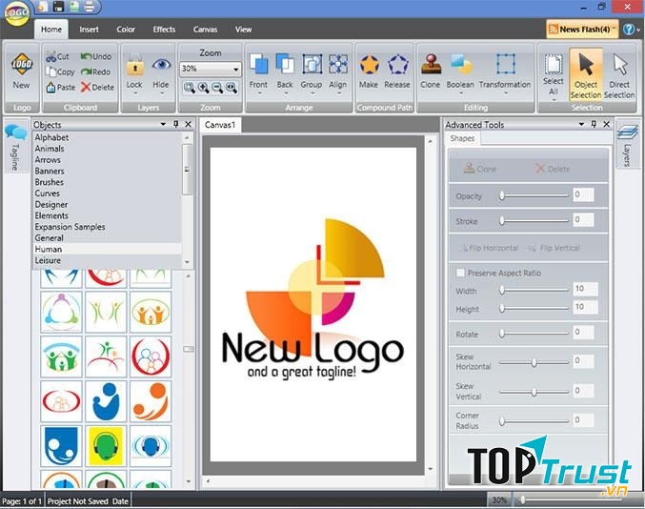Expand the Advanced Tools menu arrow

[581, 124]
